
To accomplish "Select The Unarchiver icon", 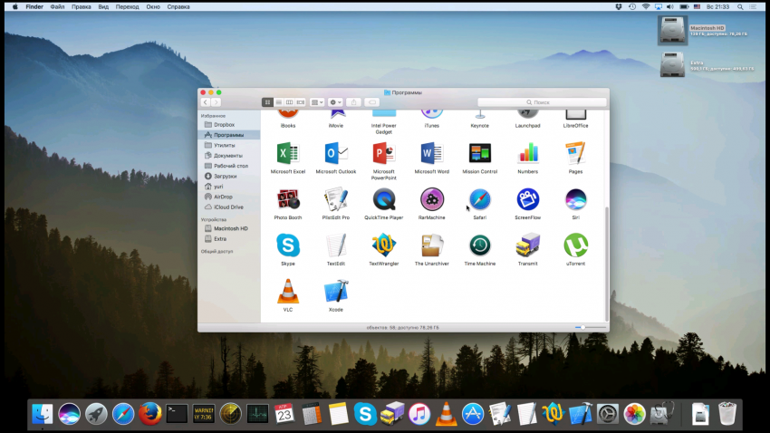I will coord(431,245).
